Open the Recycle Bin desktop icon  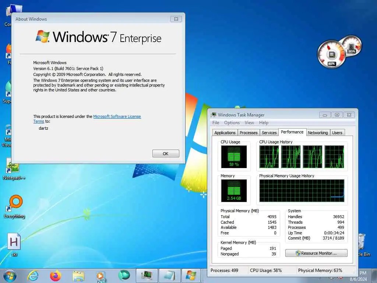(x=363, y=245)
